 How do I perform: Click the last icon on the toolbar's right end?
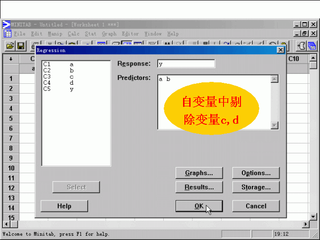pyautogui.click(x=312, y=46)
